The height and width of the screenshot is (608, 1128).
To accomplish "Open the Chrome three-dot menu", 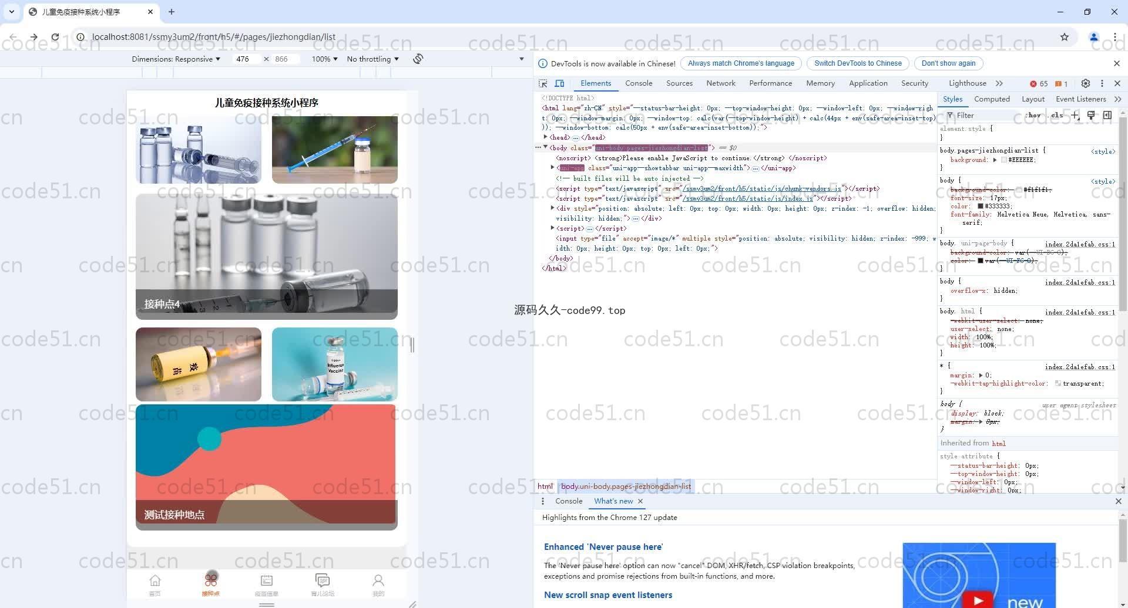I will click(x=1115, y=37).
